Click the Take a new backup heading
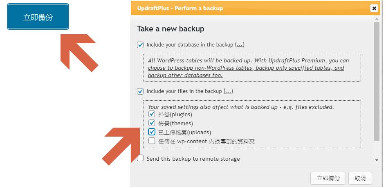Screen dimensions: 386x188 pyautogui.click(x=171, y=29)
